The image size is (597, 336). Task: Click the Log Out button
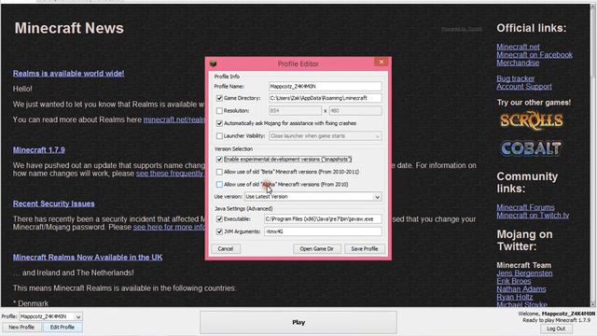pyautogui.click(x=556, y=329)
